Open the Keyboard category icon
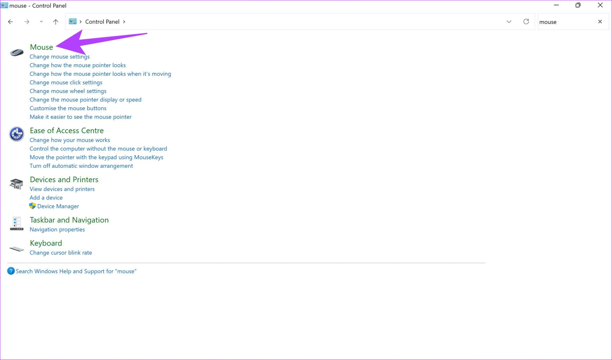This screenshot has width=612, height=360. [x=17, y=249]
